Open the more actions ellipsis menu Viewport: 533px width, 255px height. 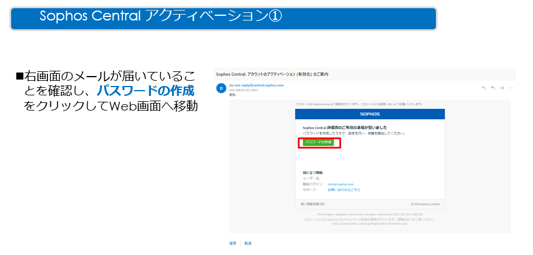click(x=511, y=88)
